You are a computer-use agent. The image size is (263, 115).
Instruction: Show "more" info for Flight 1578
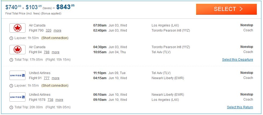coord(59,100)
